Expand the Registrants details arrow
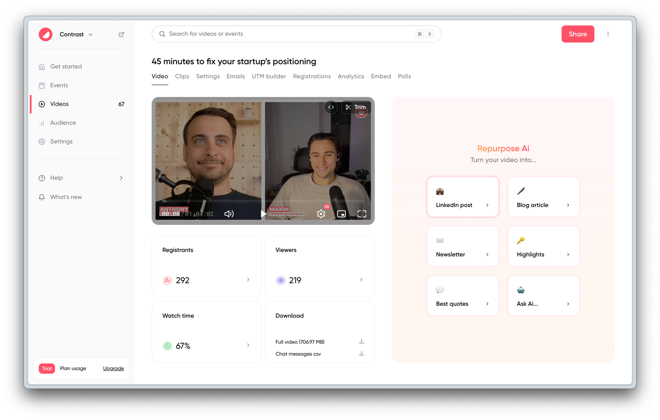The width and height of the screenshot is (660, 420). click(248, 280)
